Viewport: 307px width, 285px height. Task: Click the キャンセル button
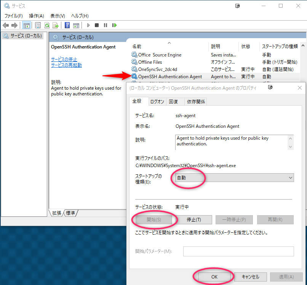pos(250,277)
